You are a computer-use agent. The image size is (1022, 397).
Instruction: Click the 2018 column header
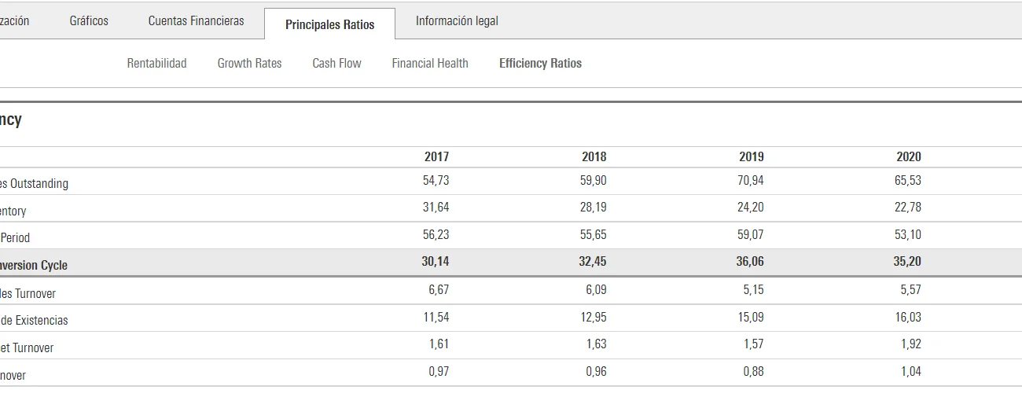click(x=594, y=156)
